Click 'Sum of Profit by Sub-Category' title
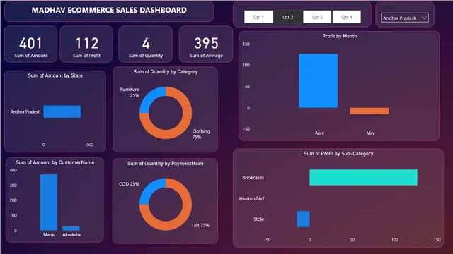Viewport: 453px width, 254px height. 338,154
